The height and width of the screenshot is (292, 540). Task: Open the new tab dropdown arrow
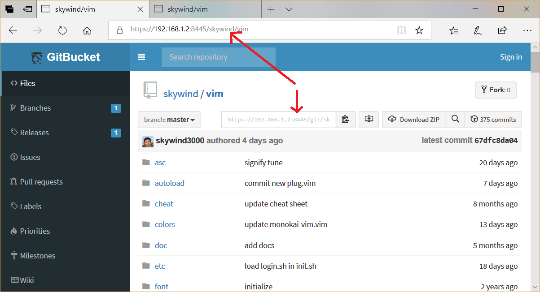click(289, 9)
